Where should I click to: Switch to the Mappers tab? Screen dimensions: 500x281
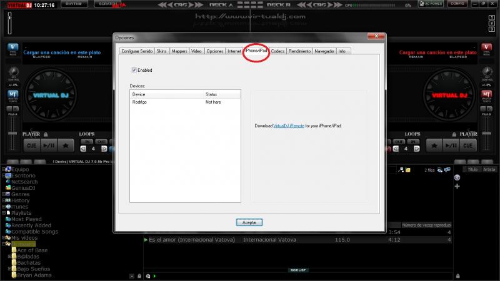click(179, 51)
